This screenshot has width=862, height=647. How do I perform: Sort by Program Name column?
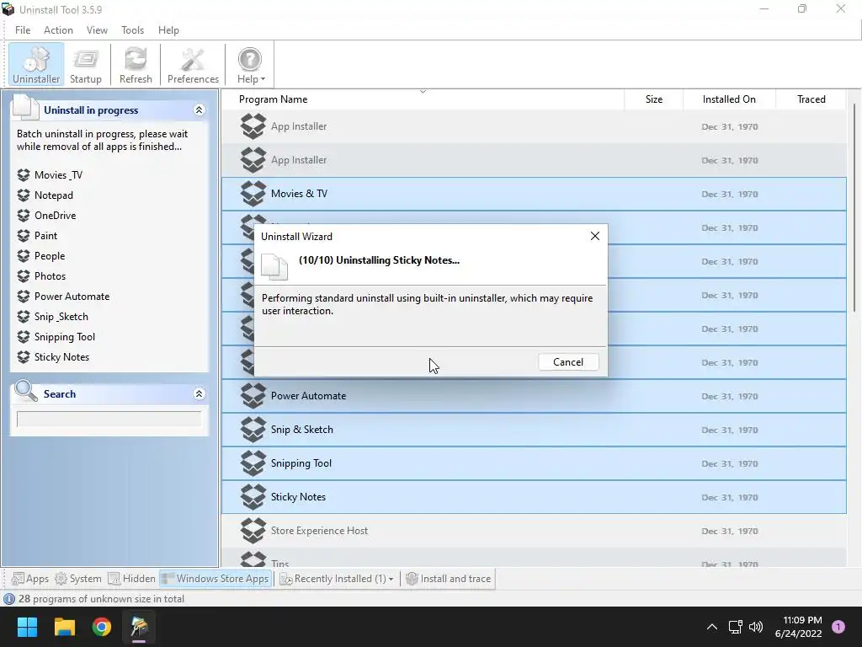[x=423, y=99]
